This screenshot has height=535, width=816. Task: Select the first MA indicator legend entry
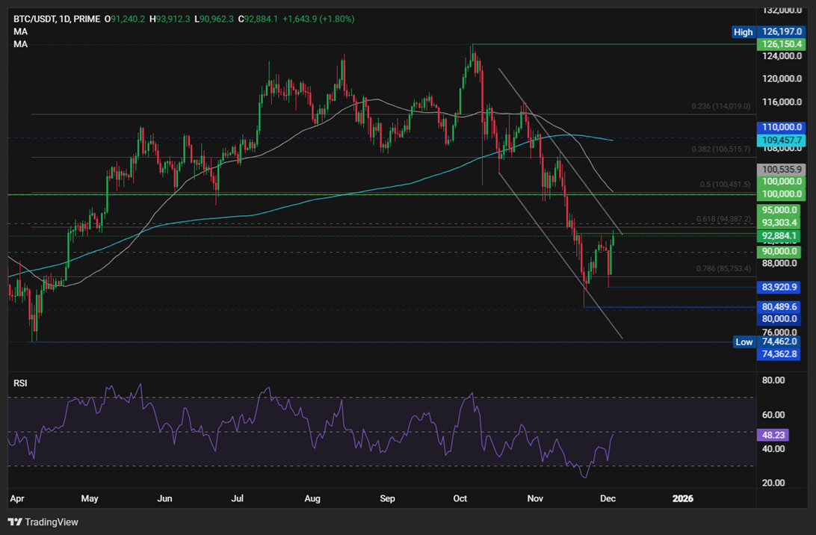click(19, 31)
